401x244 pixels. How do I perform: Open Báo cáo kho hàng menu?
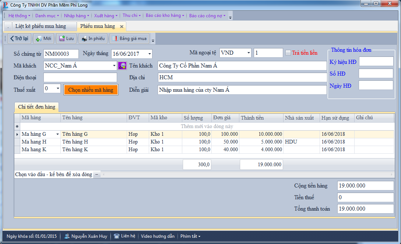(x=165, y=15)
